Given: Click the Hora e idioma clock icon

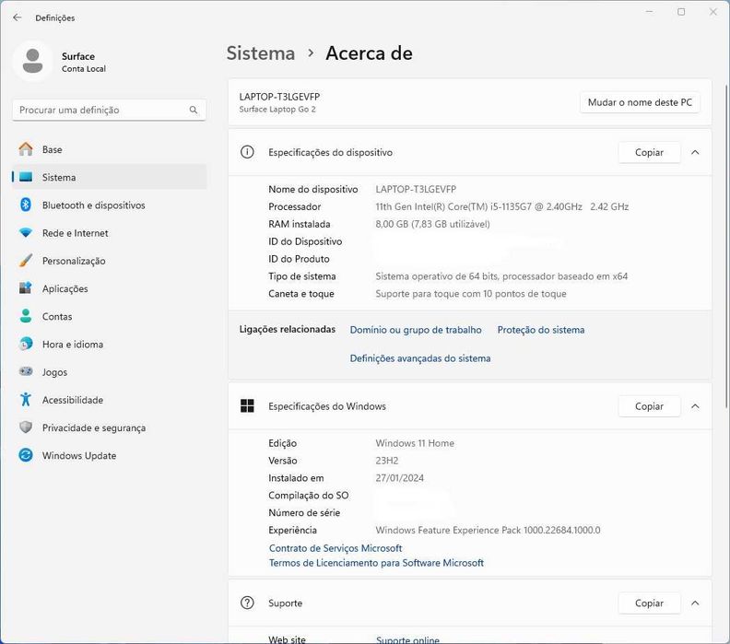Looking at the screenshot, I should click(26, 344).
